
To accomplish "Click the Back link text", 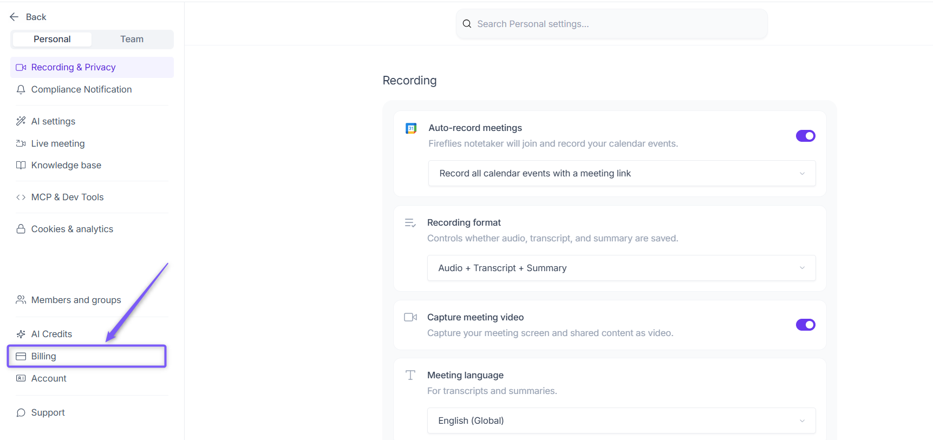I will tap(36, 17).
